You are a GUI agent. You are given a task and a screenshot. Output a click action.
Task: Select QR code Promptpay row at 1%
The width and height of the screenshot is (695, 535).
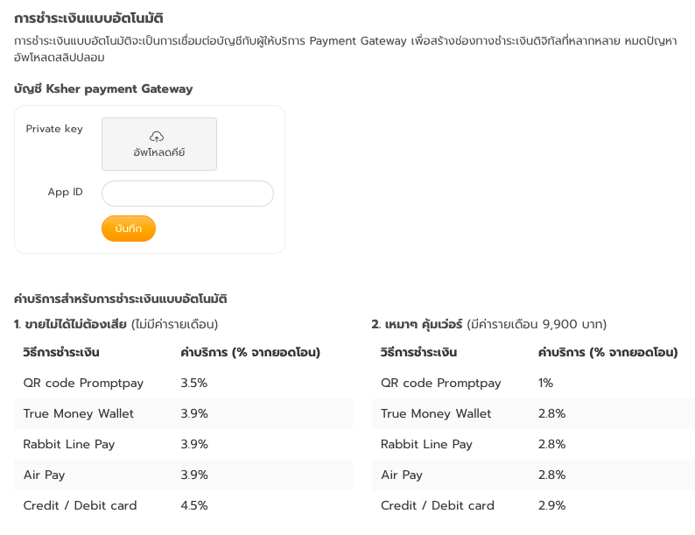pos(533,383)
